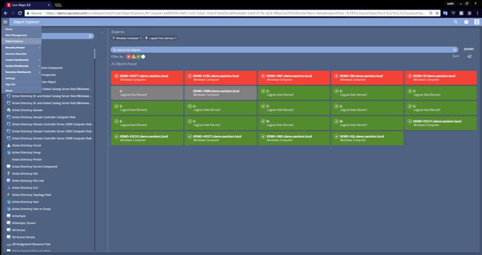Open the browser three-dot menu
This screenshot has height=255, width=482.
[477, 13]
